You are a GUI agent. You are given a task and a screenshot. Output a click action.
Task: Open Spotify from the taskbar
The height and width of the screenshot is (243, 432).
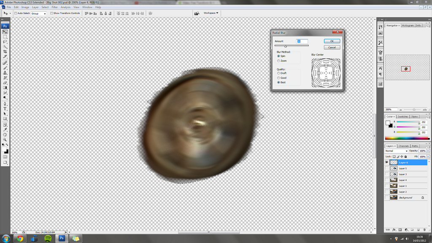pyautogui.click(x=48, y=238)
